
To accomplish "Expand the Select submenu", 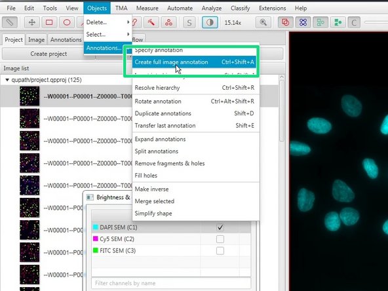I will click(107, 34).
